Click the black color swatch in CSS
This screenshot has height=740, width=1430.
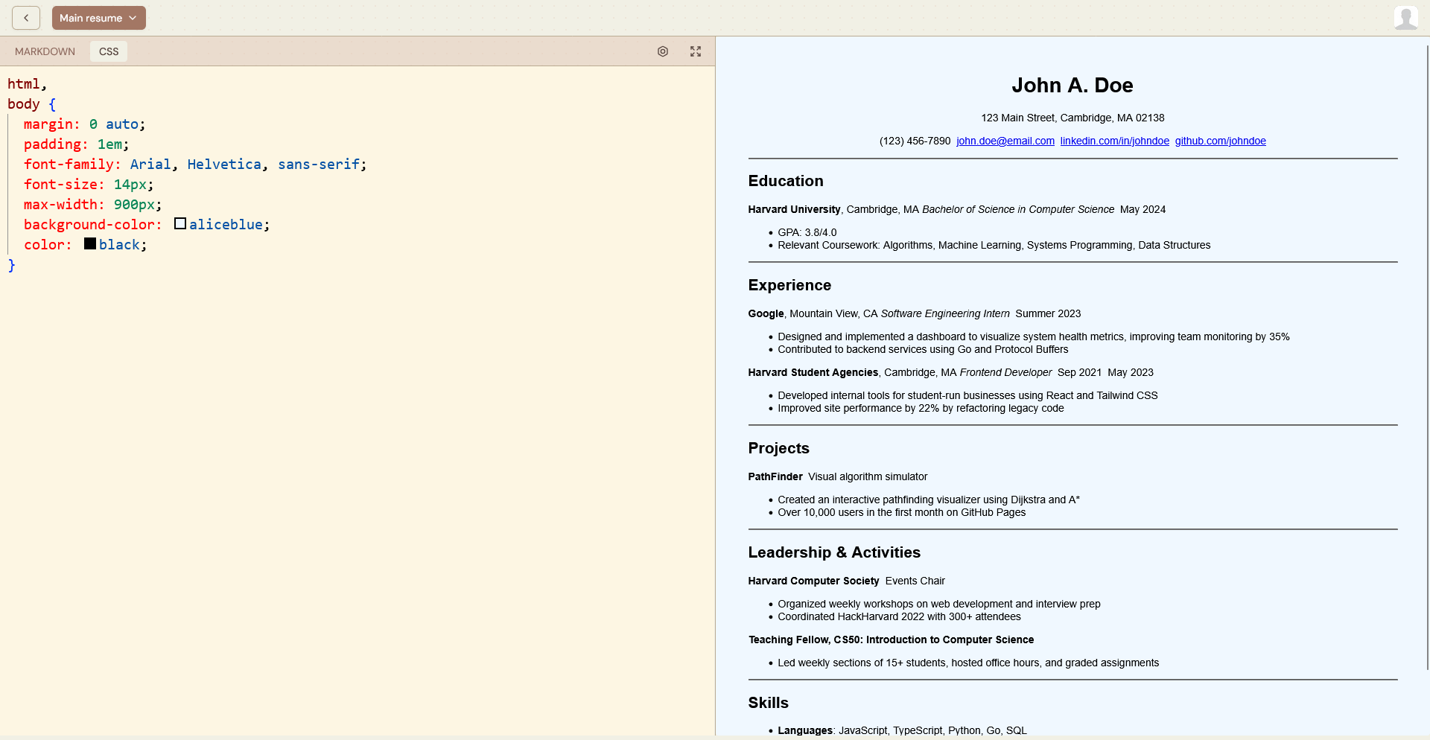pyautogui.click(x=89, y=243)
